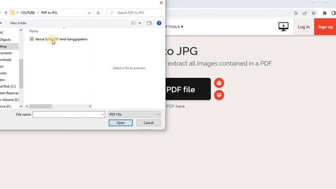Click the Search PDF to JPG box

point(134,13)
